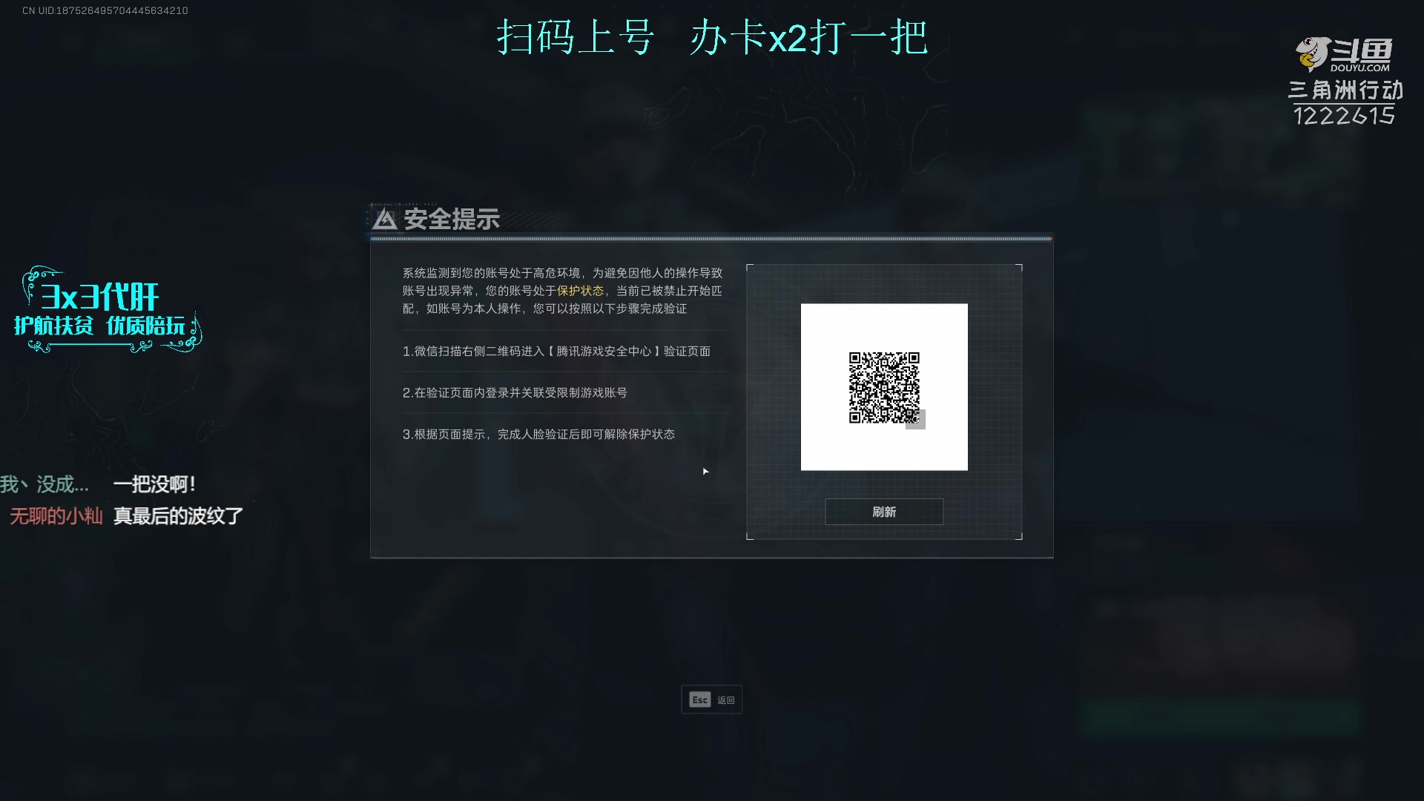This screenshot has width=1424, height=801.
Task: Select step 2 about 登录并关联 game account
Action: [x=515, y=392]
